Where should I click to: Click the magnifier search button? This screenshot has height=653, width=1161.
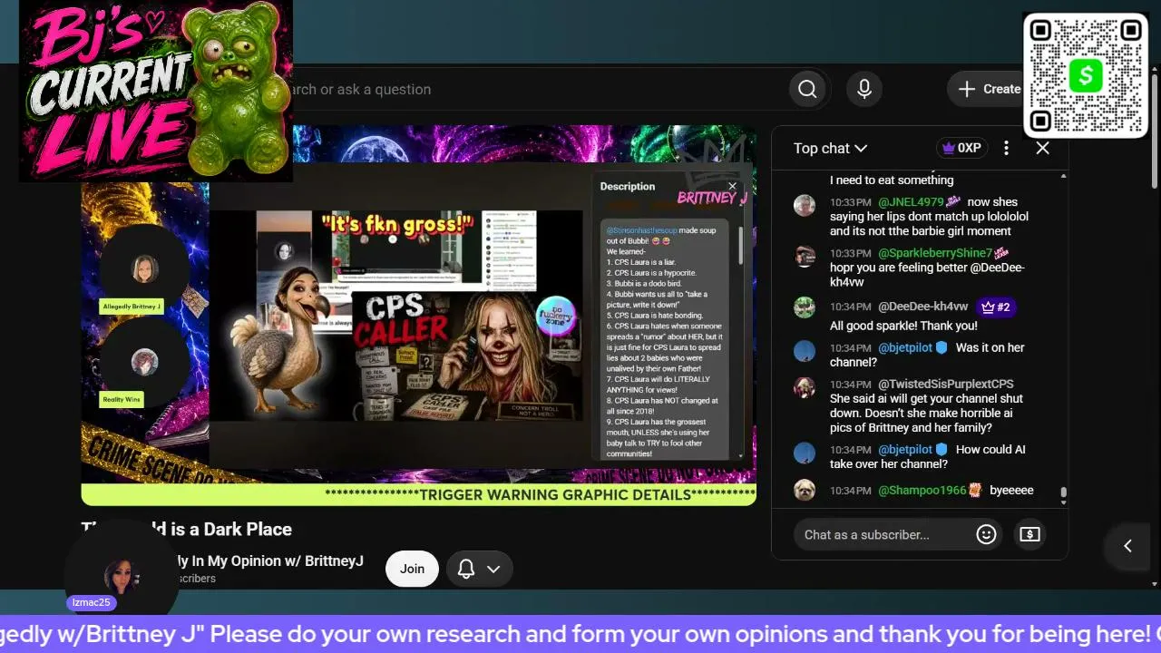click(x=807, y=89)
